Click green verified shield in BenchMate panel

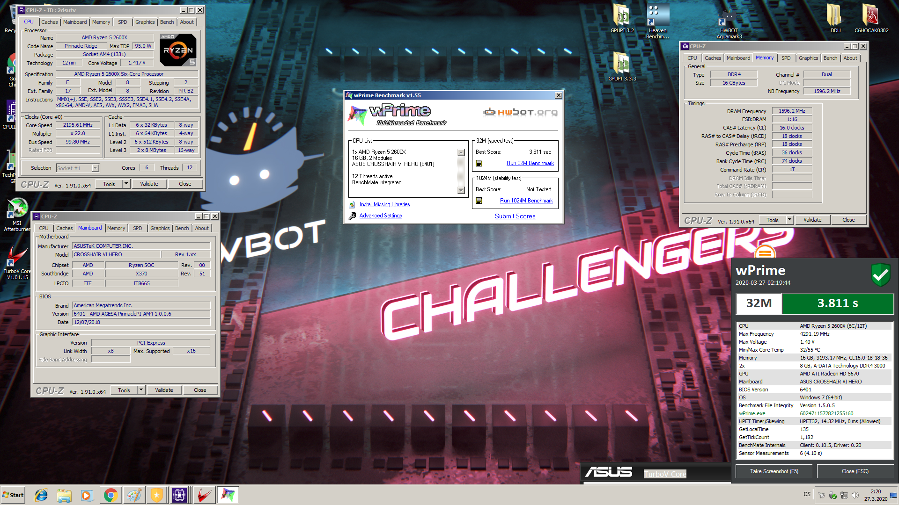(x=880, y=275)
